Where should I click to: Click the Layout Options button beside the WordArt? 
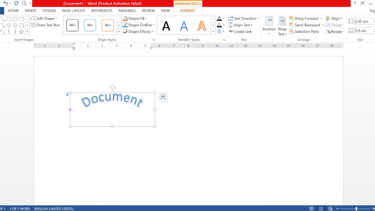point(163,97)
